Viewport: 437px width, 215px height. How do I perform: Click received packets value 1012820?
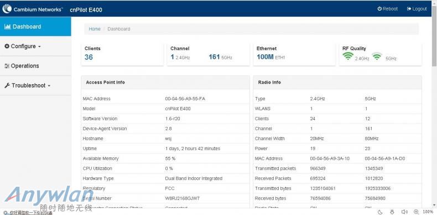374,178
